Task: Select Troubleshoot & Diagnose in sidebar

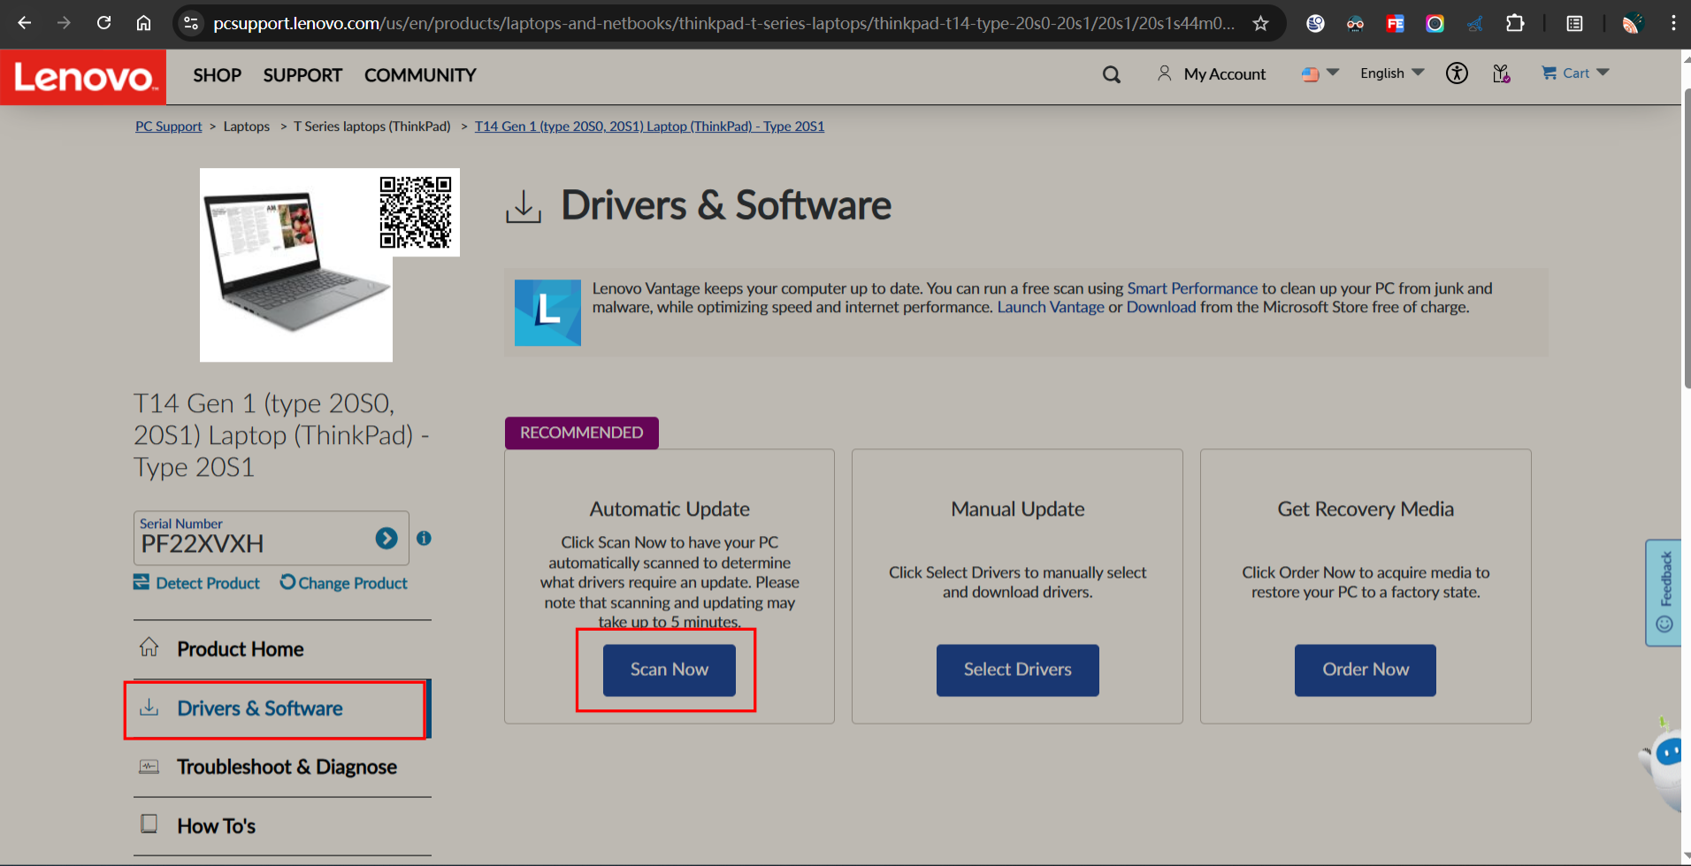Action: coord(286,767)
